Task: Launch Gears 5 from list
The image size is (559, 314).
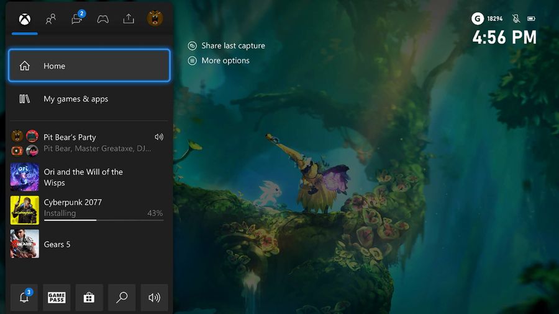Action: pos(88,244)
